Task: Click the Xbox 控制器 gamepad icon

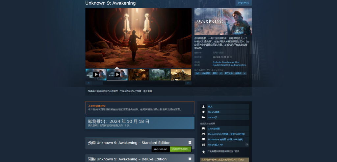Action: click(x=203, y=128)
